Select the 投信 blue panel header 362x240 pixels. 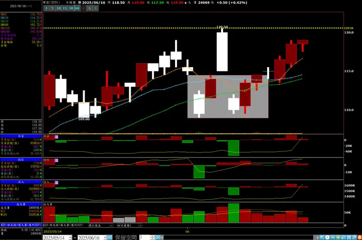(x=21, y=160)
